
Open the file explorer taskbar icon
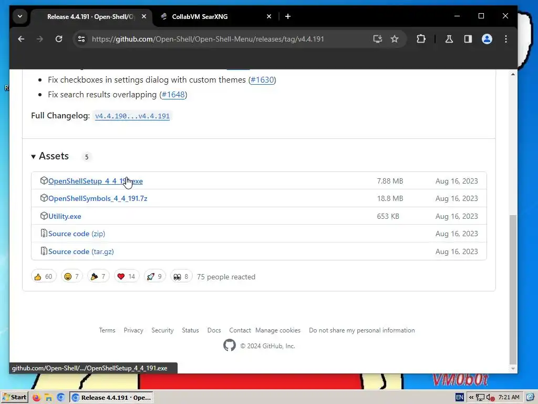click(x=48, y=398)
